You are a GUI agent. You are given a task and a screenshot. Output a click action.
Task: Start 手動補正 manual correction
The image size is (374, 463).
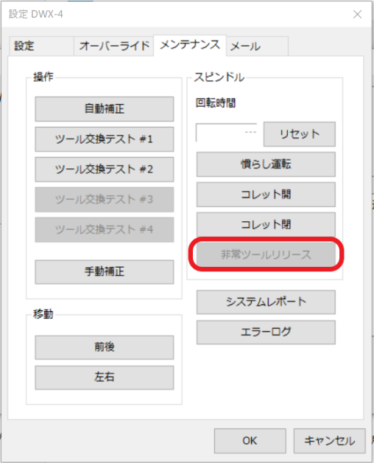coord(105,272)
